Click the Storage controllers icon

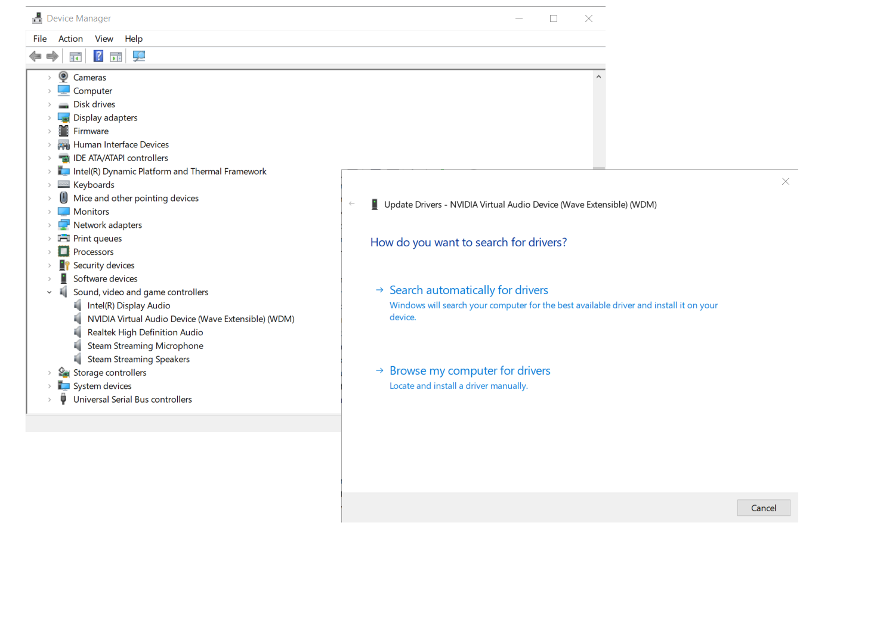click(63, 373)
